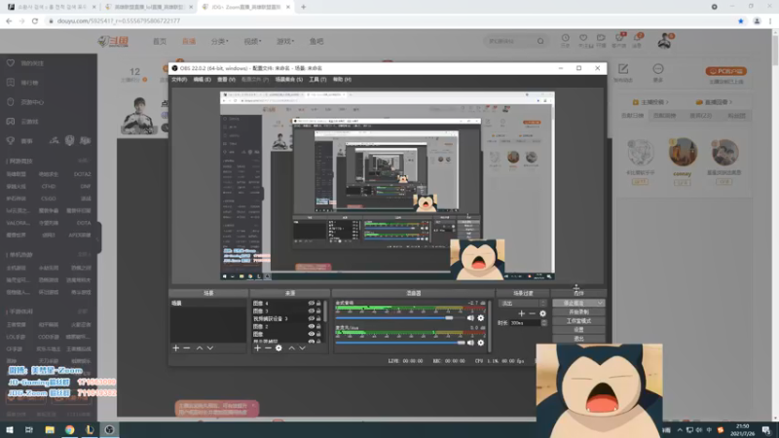Open OBS 文件(F) menu

(179, 80)
